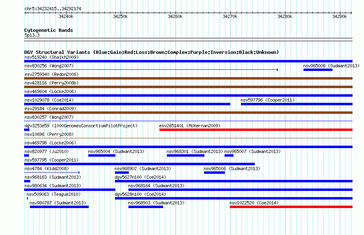This screenshot has width=364, height=235.
Task: Select nsv1022520 (Coe2014) label
Action: (x=254, y=203)
